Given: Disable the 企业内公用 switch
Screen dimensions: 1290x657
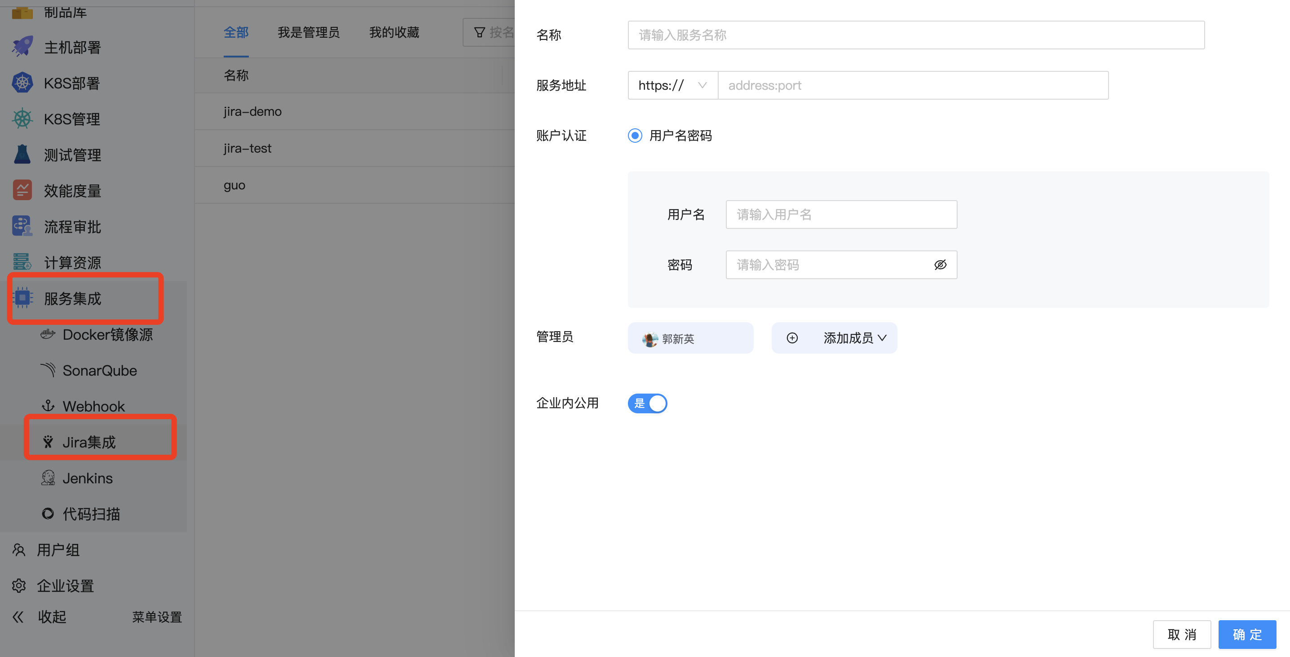Looking at the screenshot, I should [647, 403].
